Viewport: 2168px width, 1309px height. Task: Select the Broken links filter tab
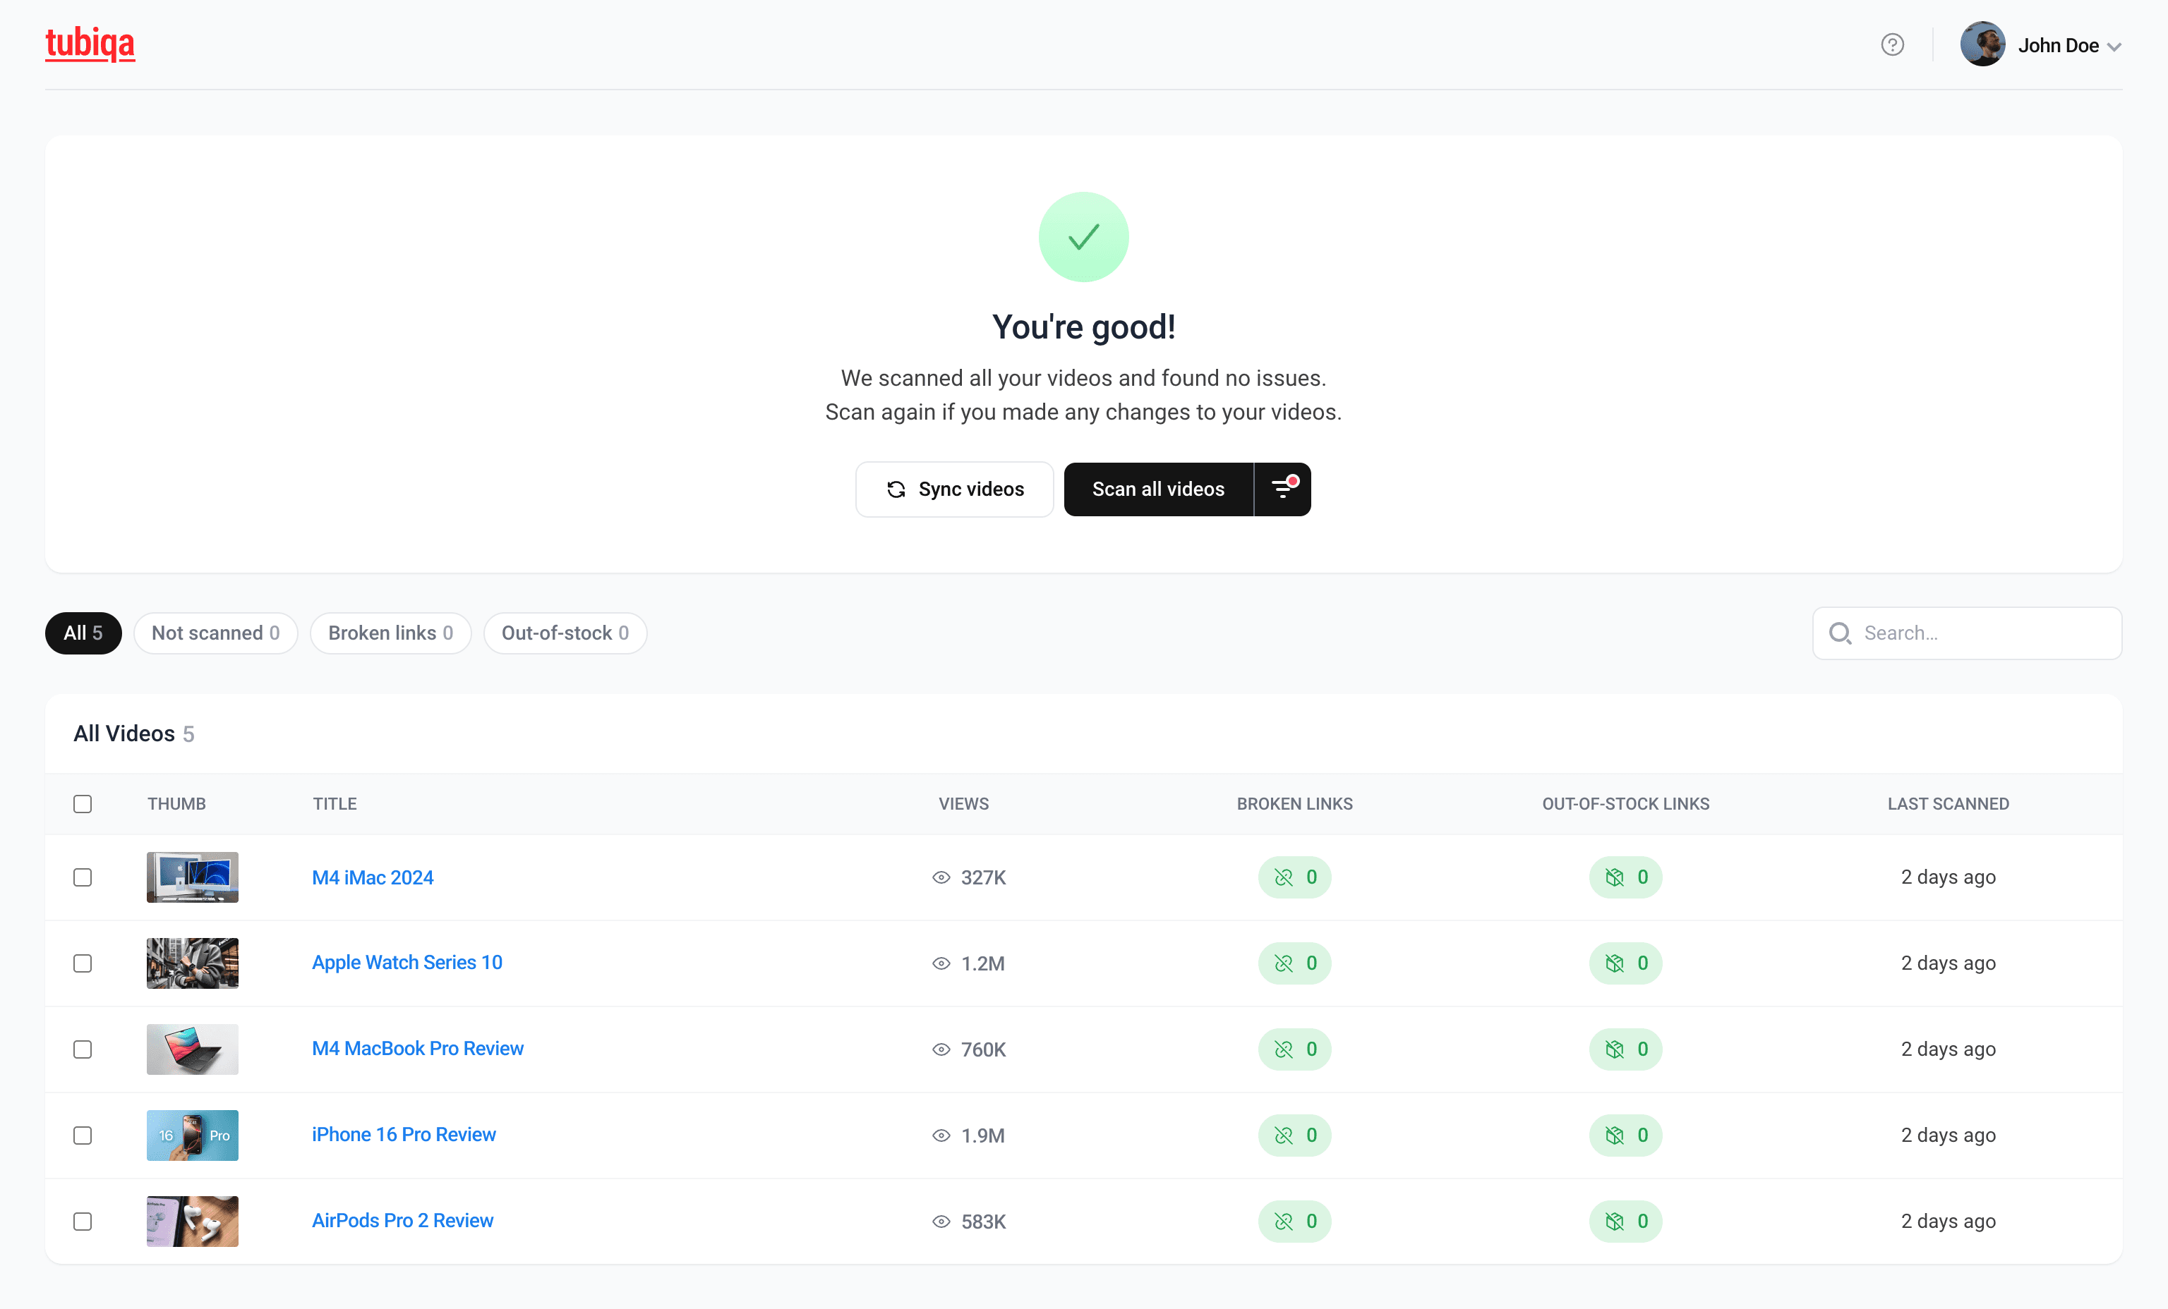click(x=391, y=633)
